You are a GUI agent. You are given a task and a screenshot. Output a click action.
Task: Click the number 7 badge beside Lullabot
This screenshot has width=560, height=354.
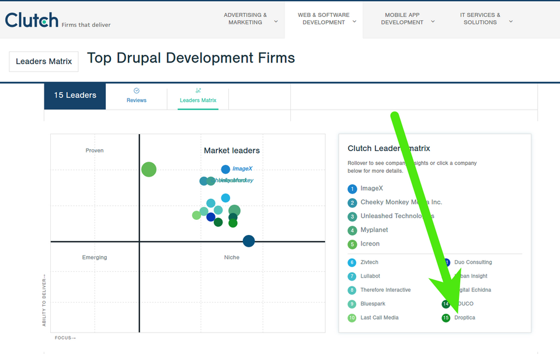352,276
